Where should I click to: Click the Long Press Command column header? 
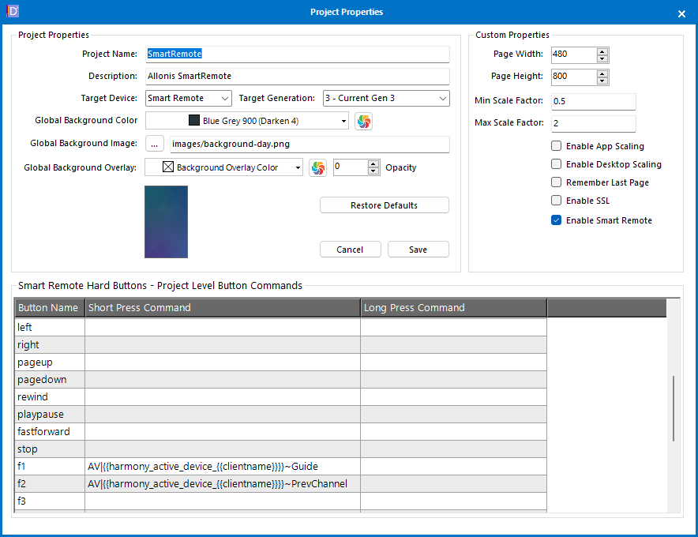[453, 308]
